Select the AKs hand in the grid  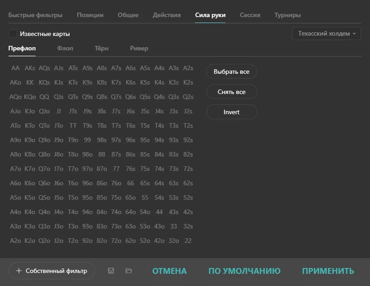(x=30, y=68)
